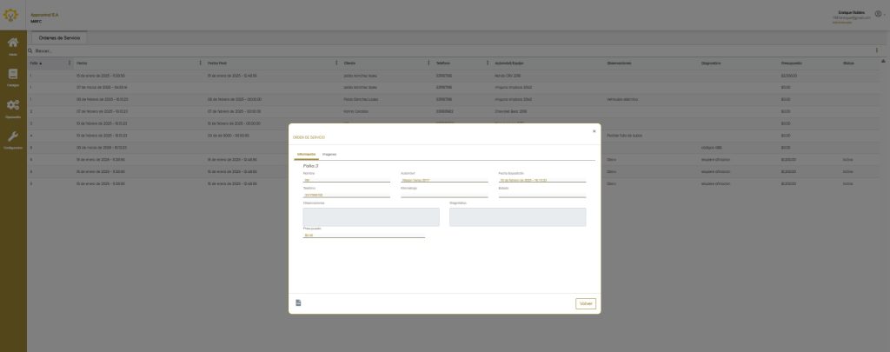Open the Cliente column options menu
Image resolution: width=890 pixels, height=352 pixels.
coord(428,63)
